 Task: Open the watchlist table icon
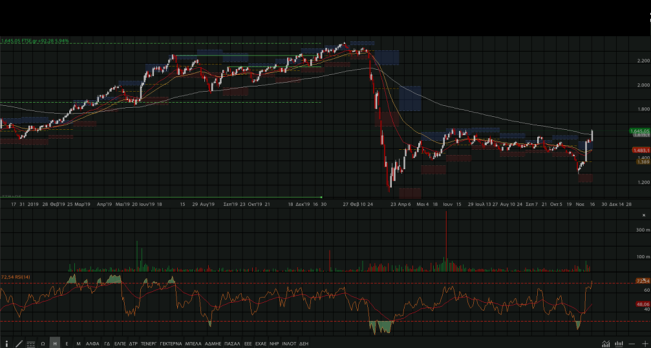click(30, 343)
